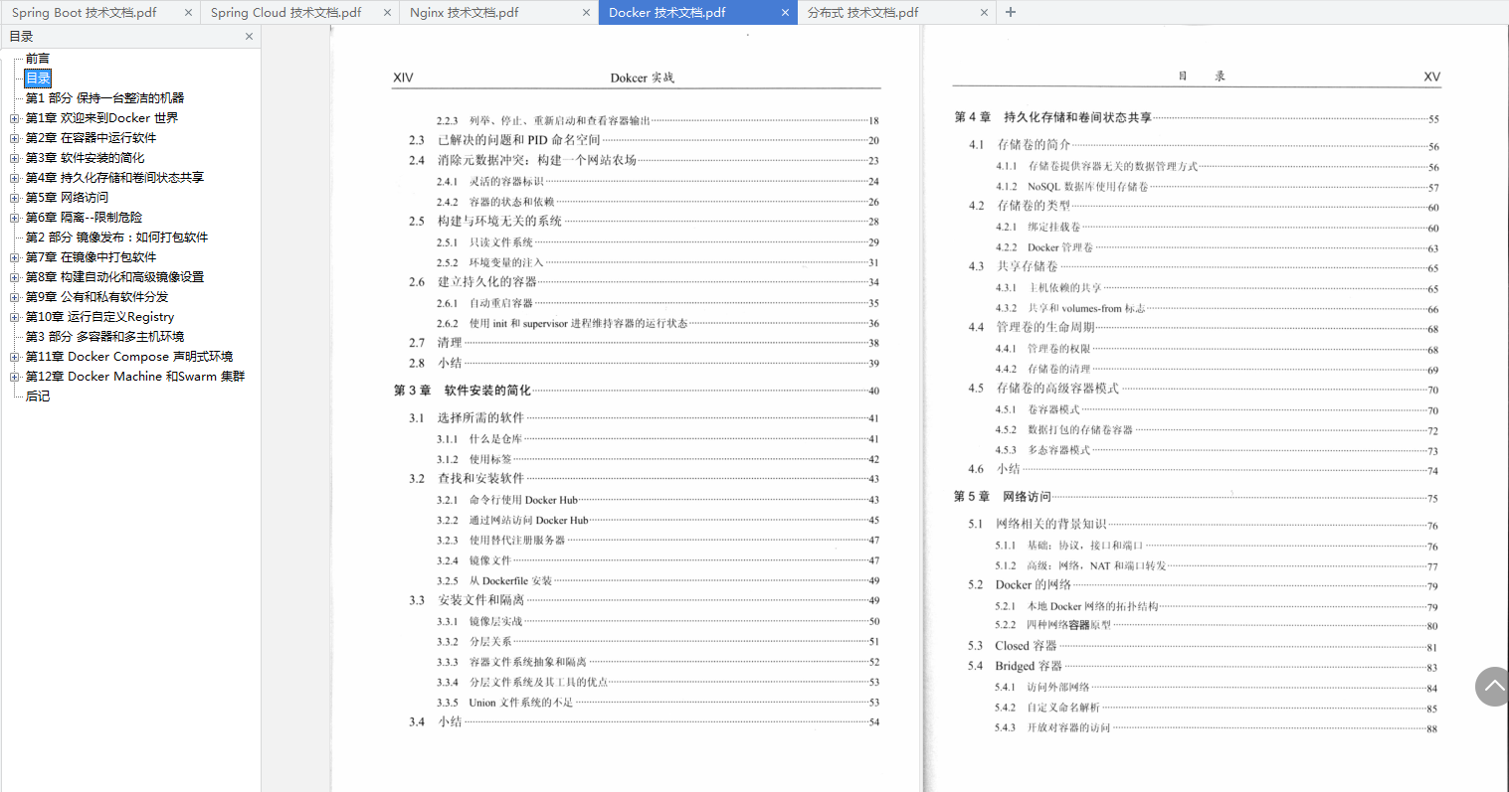Click TOC entry 2.6 建立持久化的容器

pyautogui.click(x=644, y=282)
